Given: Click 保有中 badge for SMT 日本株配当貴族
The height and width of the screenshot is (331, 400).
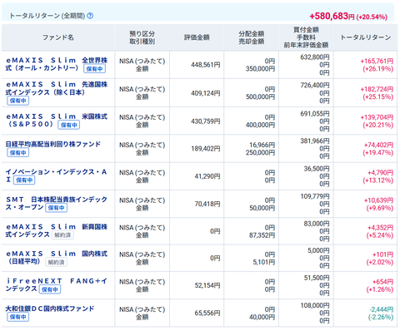Looking at the screenshot, I should pyautogui.click(x=57, y=208).
